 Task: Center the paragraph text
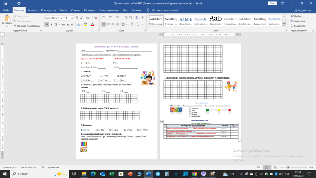108,24
